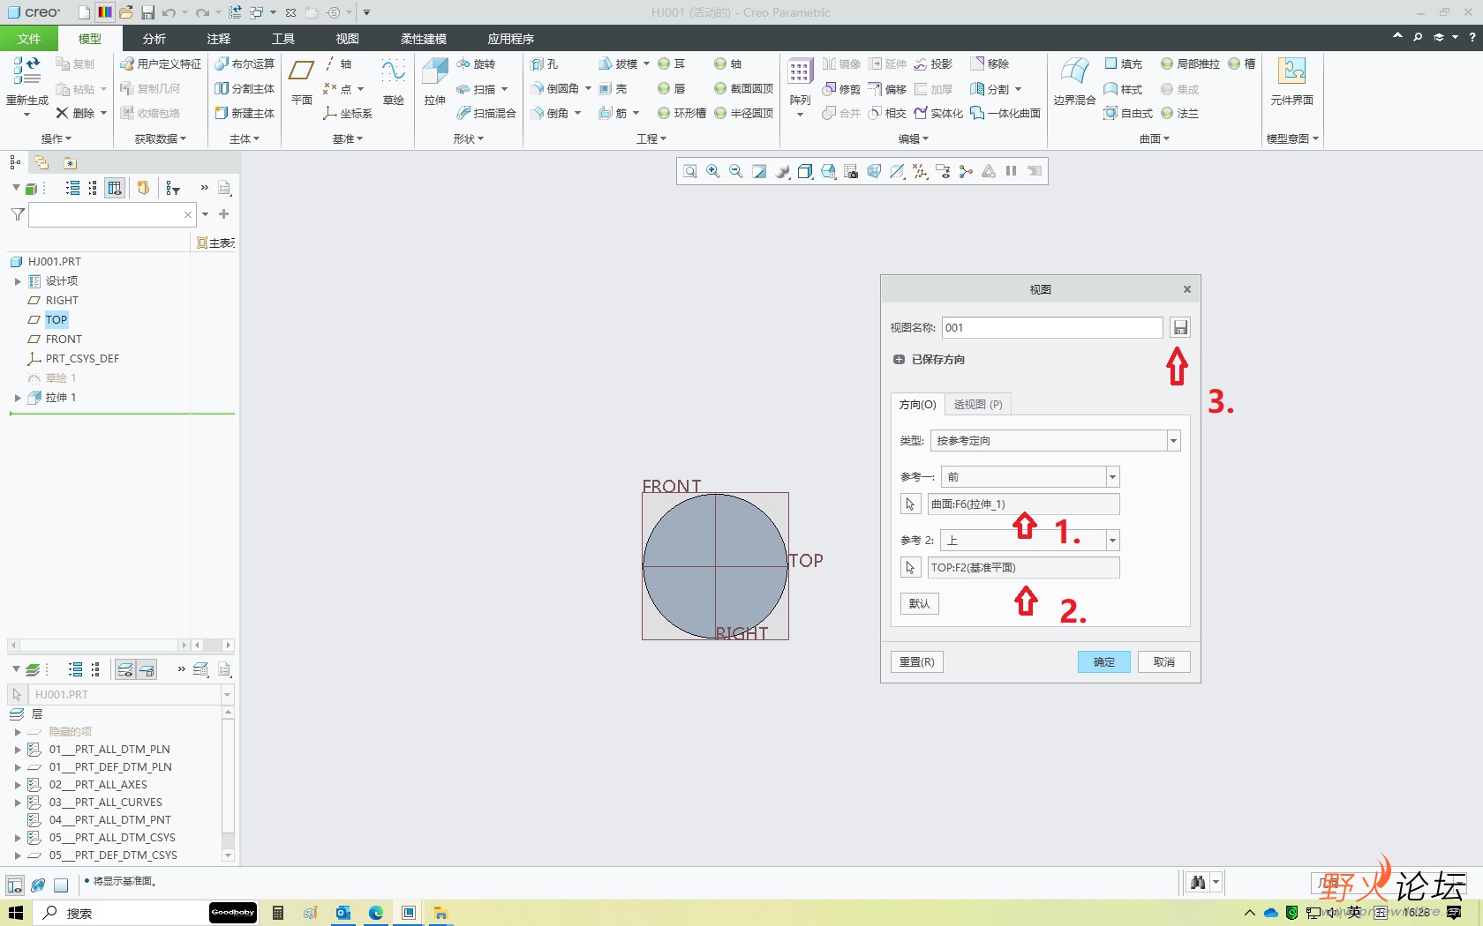Screen dimensions: 1483x926
Task: Click the Reference 1 selection arrow icon
Action: point(910,504)
